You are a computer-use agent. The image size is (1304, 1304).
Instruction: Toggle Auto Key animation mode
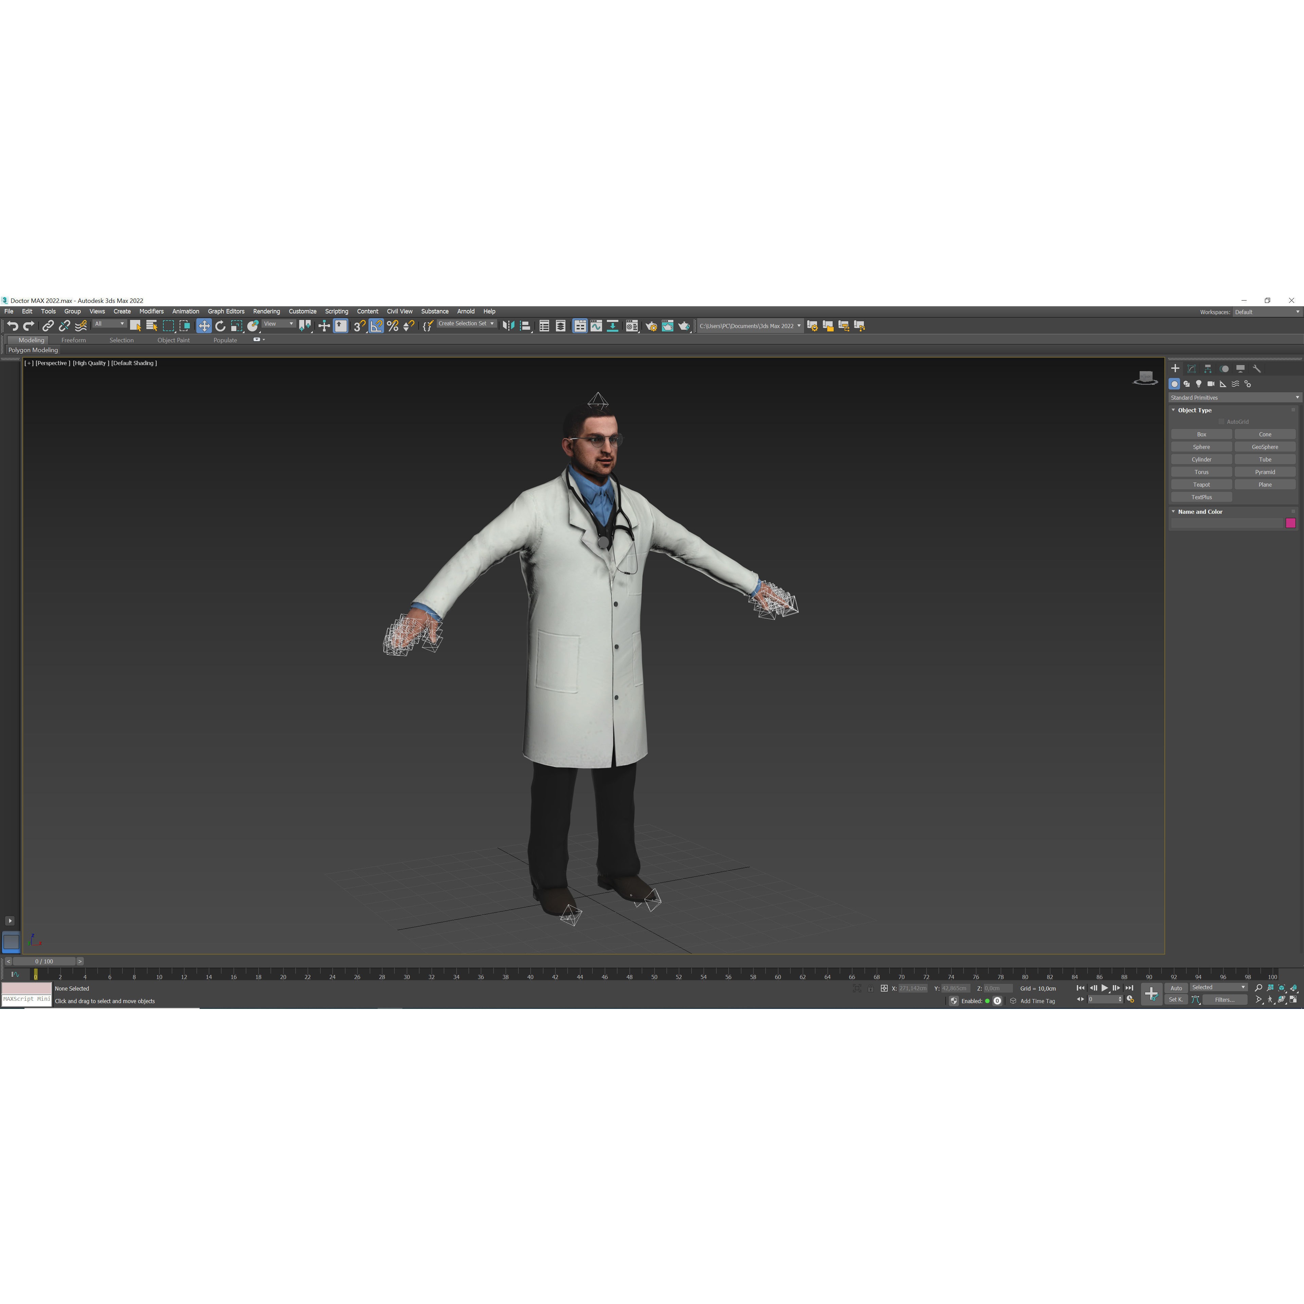(x=1176, y=988)
